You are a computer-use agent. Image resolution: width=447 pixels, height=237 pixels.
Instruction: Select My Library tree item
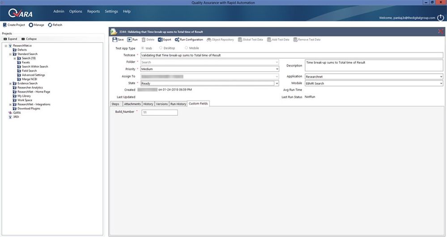coord(24,96)
